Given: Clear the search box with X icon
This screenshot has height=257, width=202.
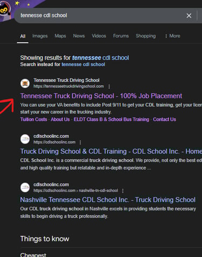Looking at the screenshot, I should pyautogui.click(x=189, y=16).
